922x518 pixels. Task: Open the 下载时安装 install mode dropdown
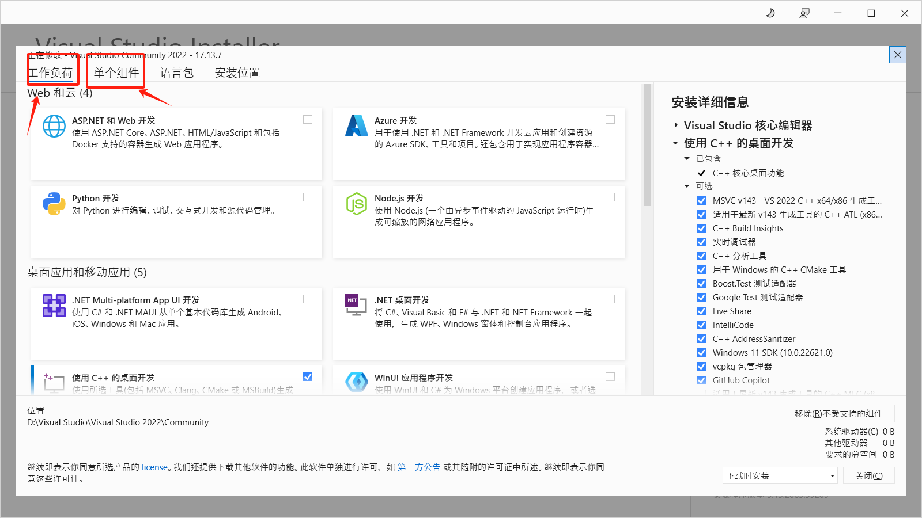(x=780, y=476)
